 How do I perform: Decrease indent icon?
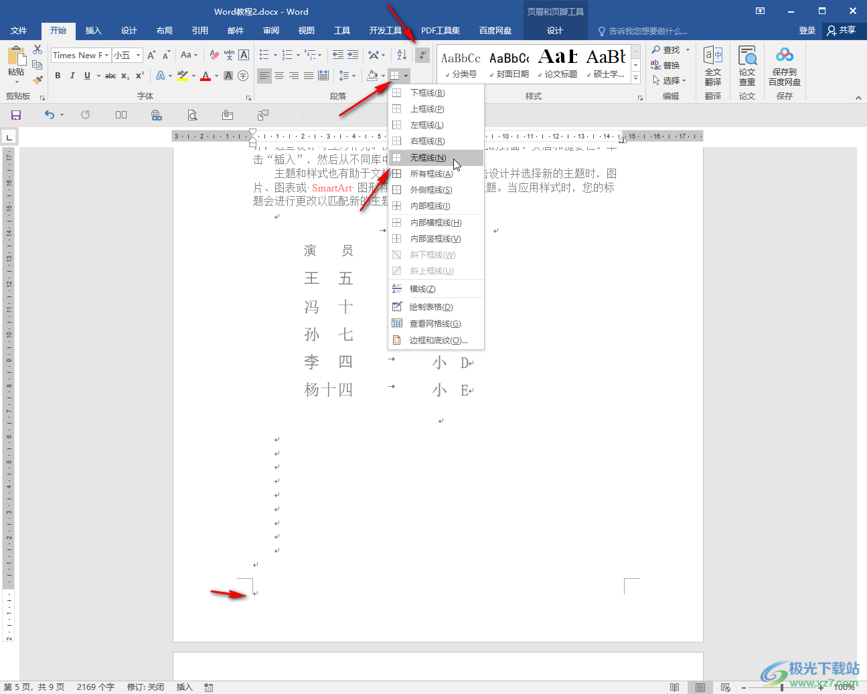337,55
